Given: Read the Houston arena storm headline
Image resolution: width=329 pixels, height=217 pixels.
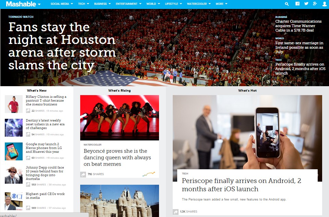Looking at the screenshot, I should [x=62, y=46].
